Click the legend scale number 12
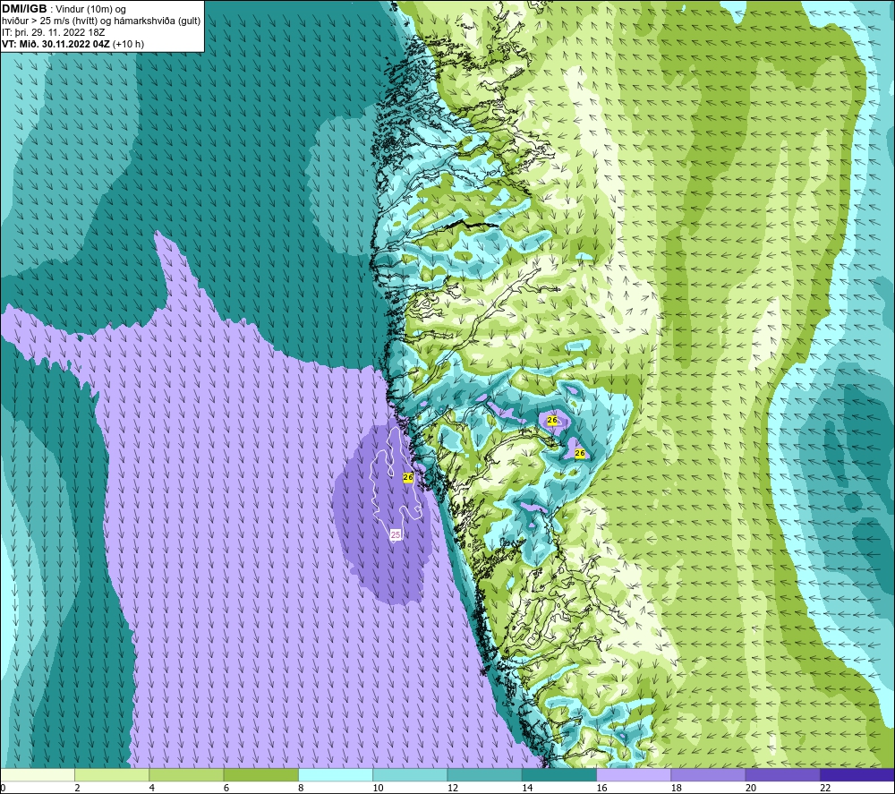The image size is (895, 794). point(453,788)
